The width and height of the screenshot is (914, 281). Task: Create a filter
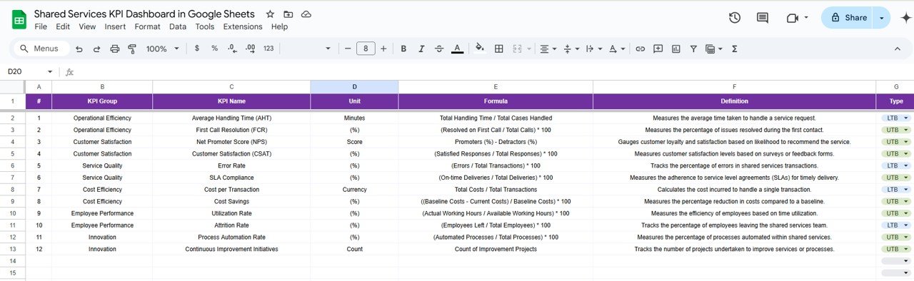point(693,48)
